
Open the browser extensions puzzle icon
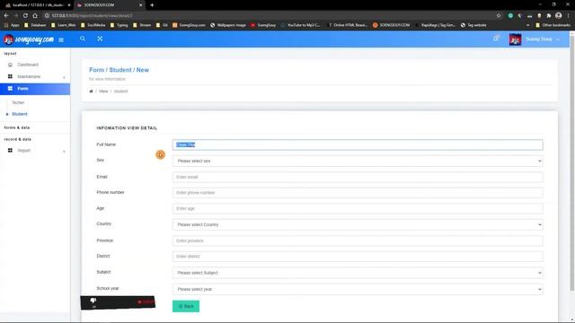pos(549,15)
